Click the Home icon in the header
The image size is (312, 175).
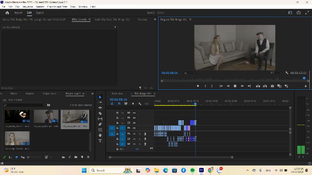tap(8, 13)
